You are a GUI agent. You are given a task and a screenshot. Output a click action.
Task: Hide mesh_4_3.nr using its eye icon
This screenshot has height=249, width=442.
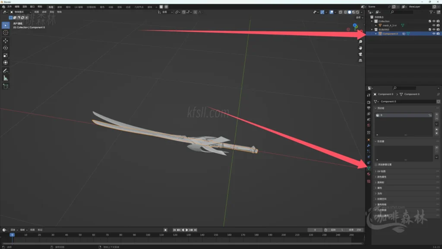click(434, 26)
